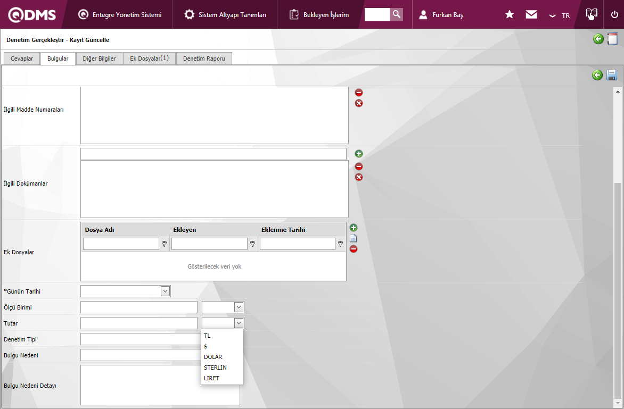Click the favorites star icon
The height and width of the screenshot is (409, 624).
510,15
